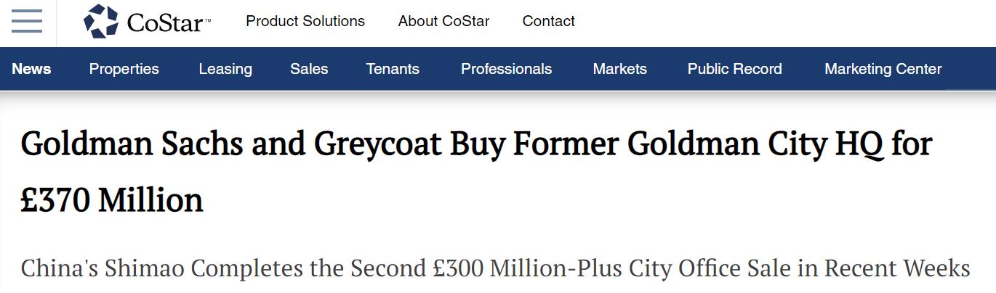Go to the Sales tab
Image resolution: width=996 pixels, height=293 pixels.
click(x=309, y=69)
